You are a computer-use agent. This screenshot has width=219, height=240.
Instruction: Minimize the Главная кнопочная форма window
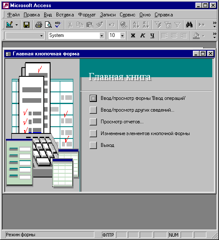click(x=196, y=54)
